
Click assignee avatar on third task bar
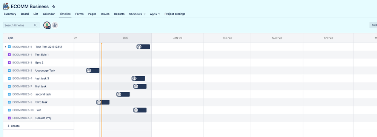[99, 102]
